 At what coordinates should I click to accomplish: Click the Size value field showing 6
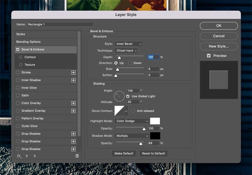(153, 69)
